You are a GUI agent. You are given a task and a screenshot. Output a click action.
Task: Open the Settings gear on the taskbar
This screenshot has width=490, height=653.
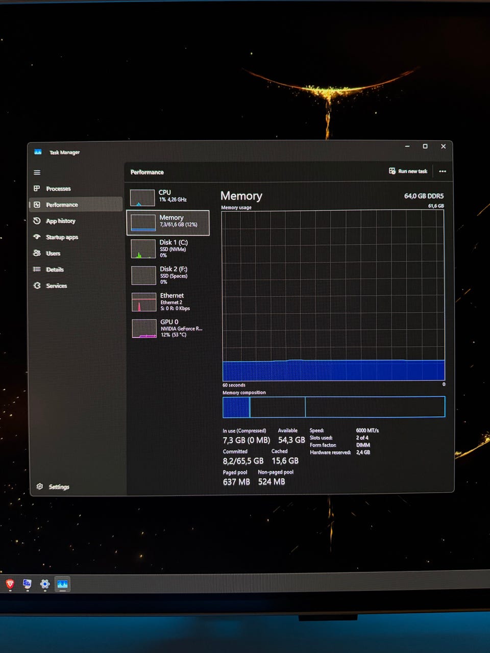[45, 584]
